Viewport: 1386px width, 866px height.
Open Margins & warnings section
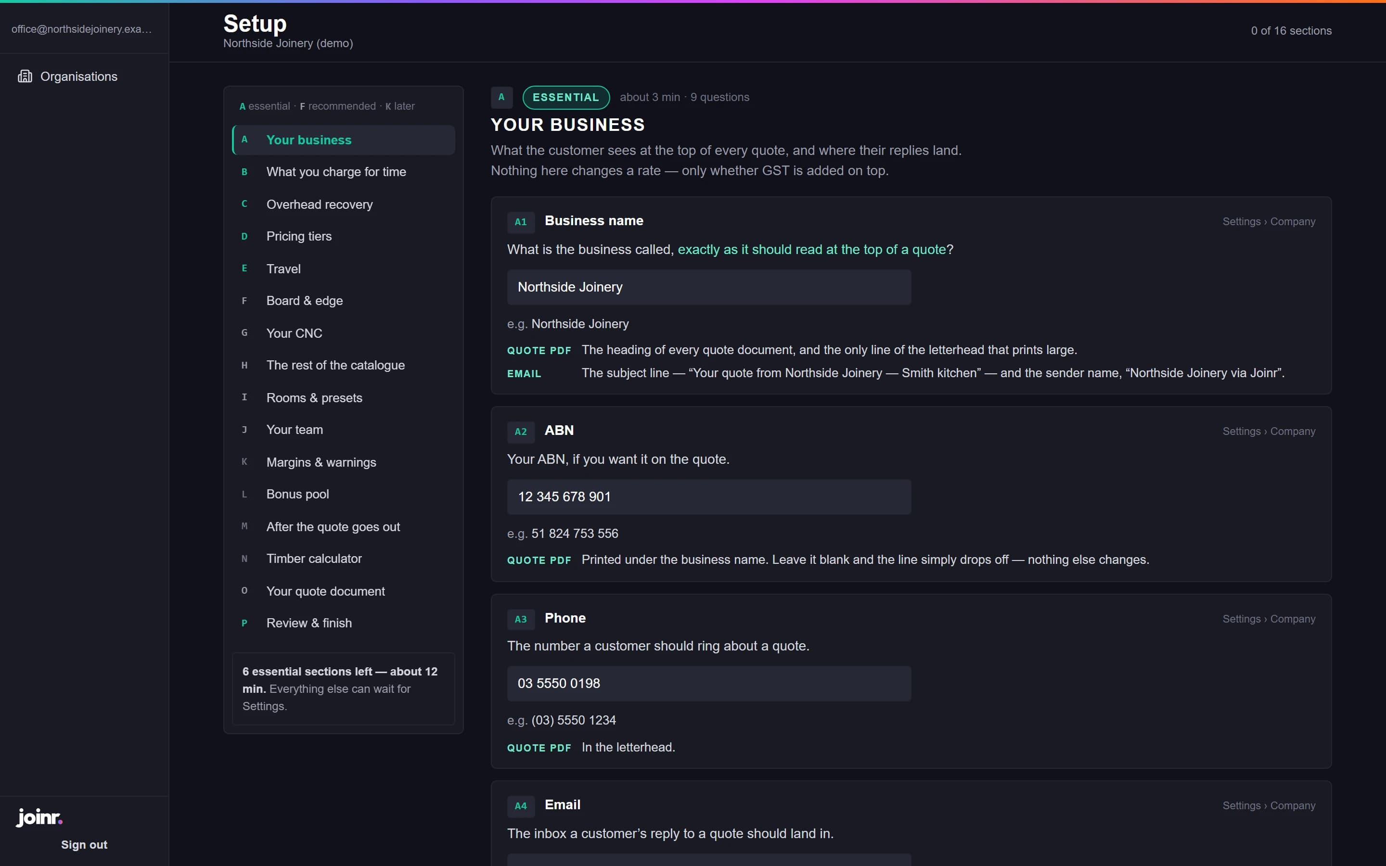click(x=344, y=462)
